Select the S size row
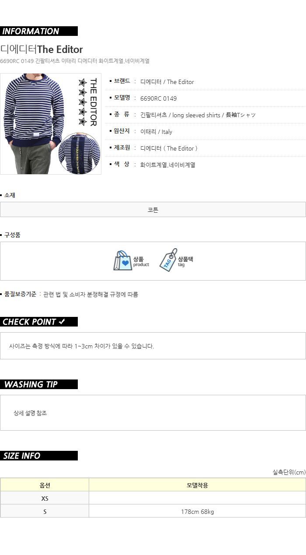 coord(153,511)
